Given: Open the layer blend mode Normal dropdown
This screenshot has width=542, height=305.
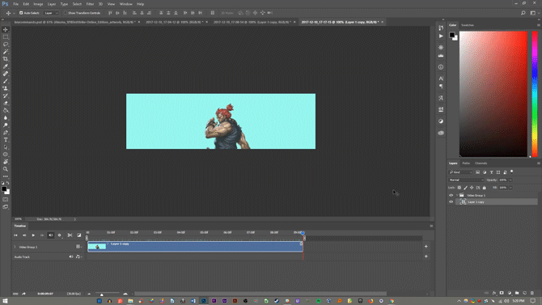Looking at the screenshot, I should point(466,180).
